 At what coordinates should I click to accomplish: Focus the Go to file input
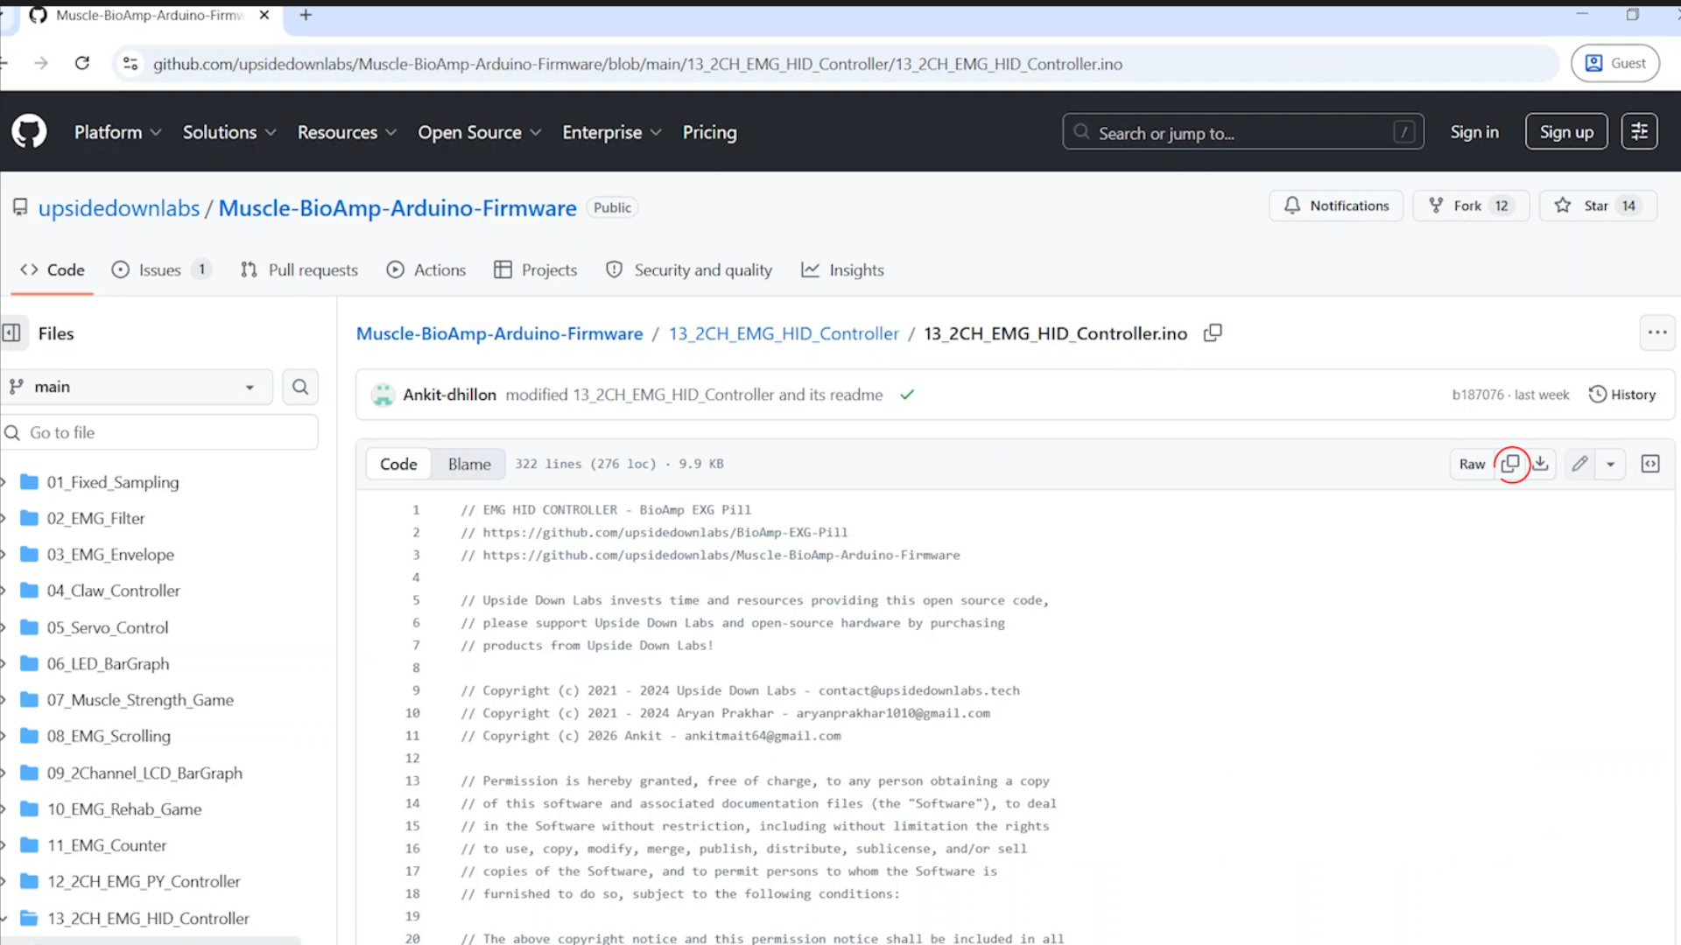[x=159, y=432]
